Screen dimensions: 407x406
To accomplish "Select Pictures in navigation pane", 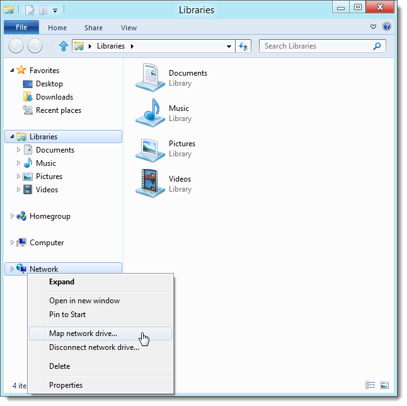I will 49,177.
